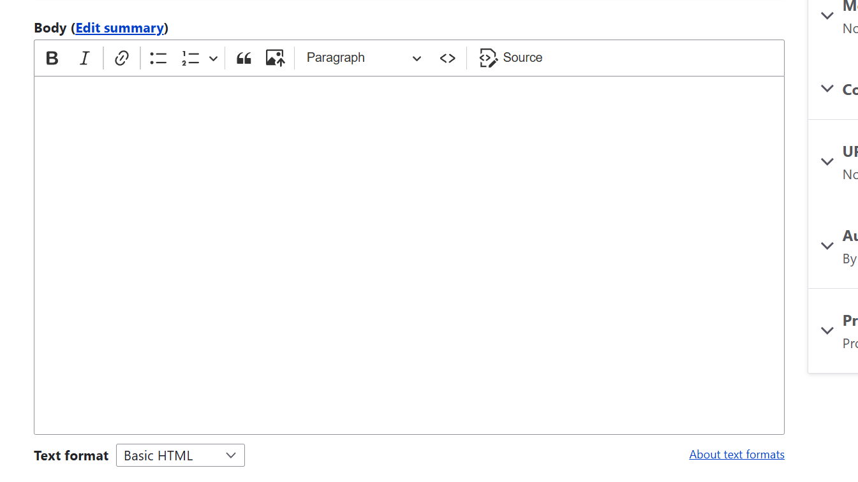Image resolution: width=858 pixels, height=482 pixels.
Task: Switch the editor to Source view
Action: [x=510, y=57]
